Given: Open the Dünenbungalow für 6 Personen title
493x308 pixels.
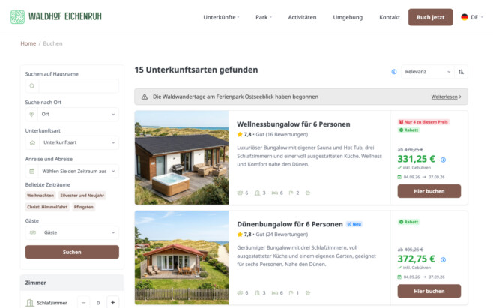Looking at the screenshot, I should 290,224.
